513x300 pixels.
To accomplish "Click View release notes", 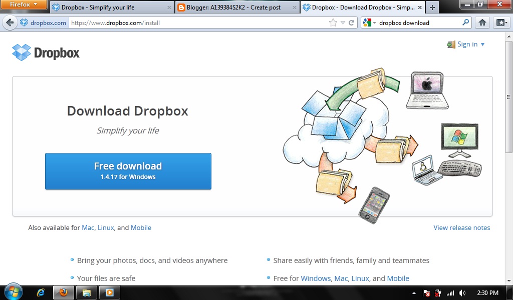I will click(x=461, y=227).
